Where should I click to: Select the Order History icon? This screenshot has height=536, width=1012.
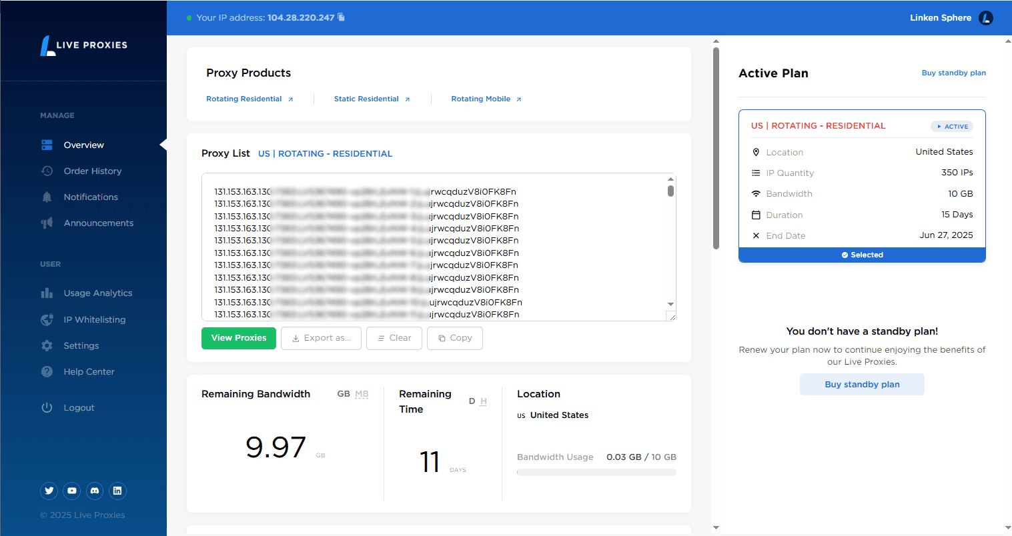[47, 171]
